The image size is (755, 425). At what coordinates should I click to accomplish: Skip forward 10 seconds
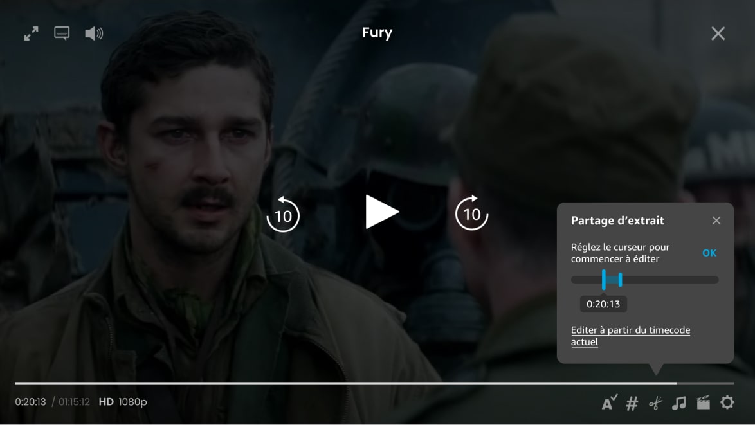[x=472, y=213]
